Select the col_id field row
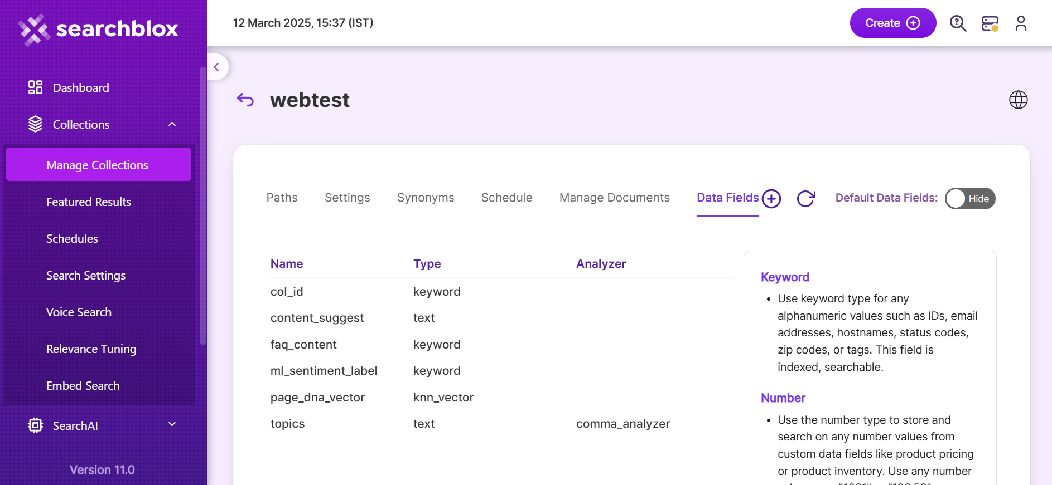Screen dimensions: 1052x485 pyautogui.click(x=500, y=292)
